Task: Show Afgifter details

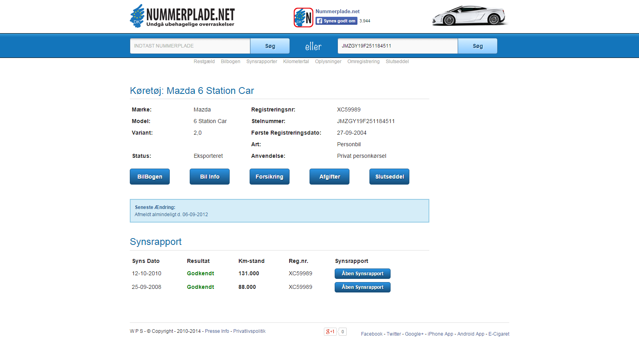Action: point(329,177)
